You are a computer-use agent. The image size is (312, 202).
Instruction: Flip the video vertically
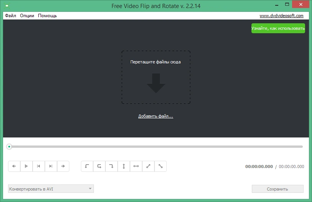click(124, 166)
